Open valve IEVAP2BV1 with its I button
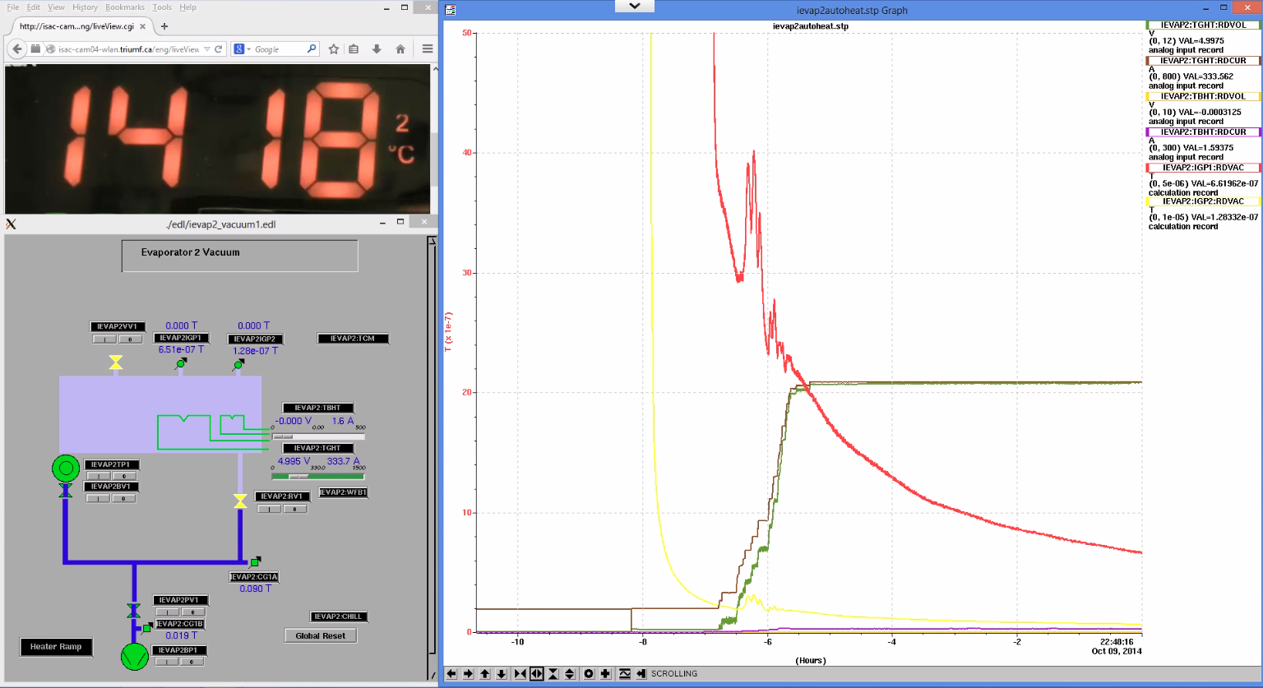Viewport: 1263px width, 688px height. pos(99,498)
